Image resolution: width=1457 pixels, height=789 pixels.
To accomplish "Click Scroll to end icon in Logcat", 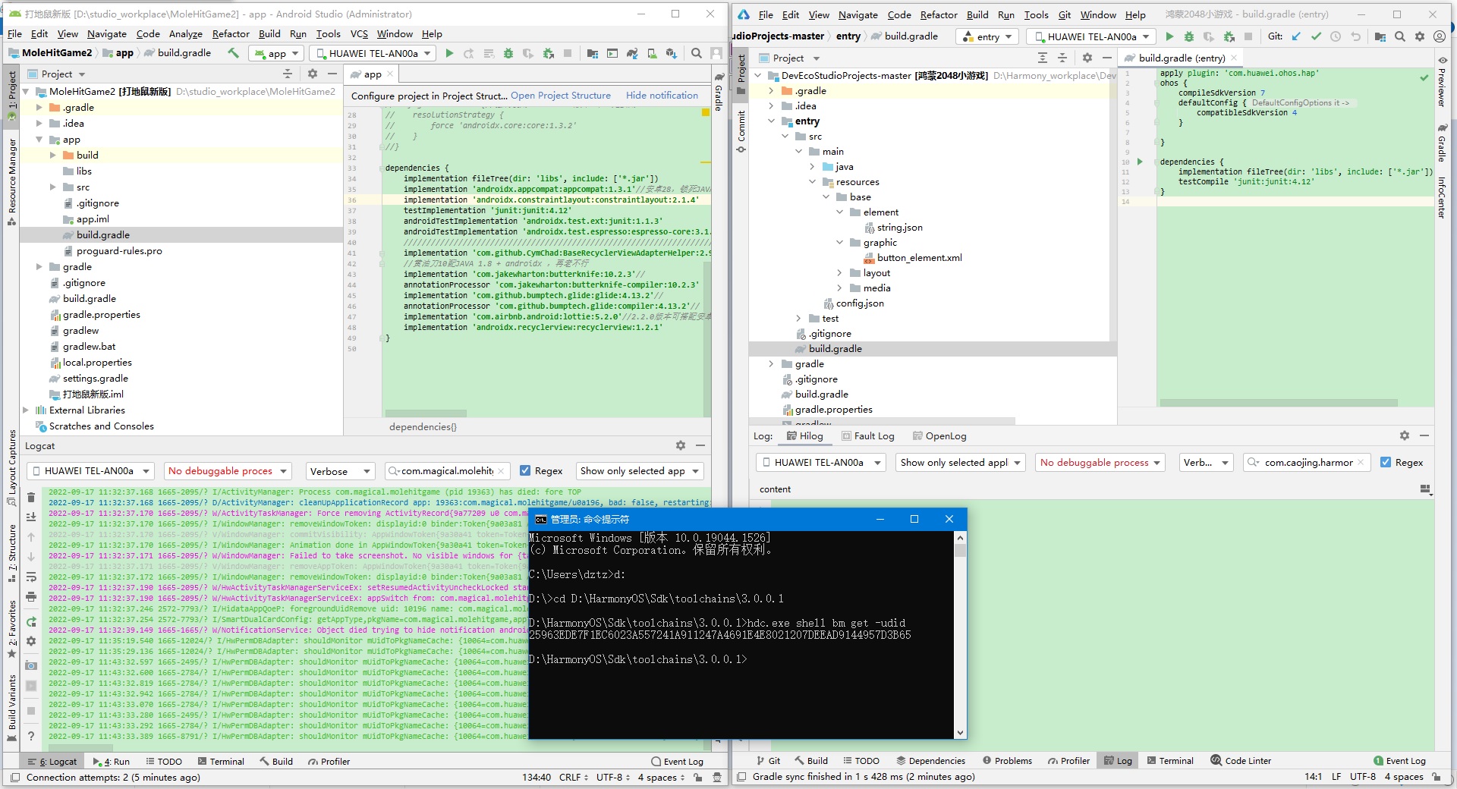I will point(31,517).
